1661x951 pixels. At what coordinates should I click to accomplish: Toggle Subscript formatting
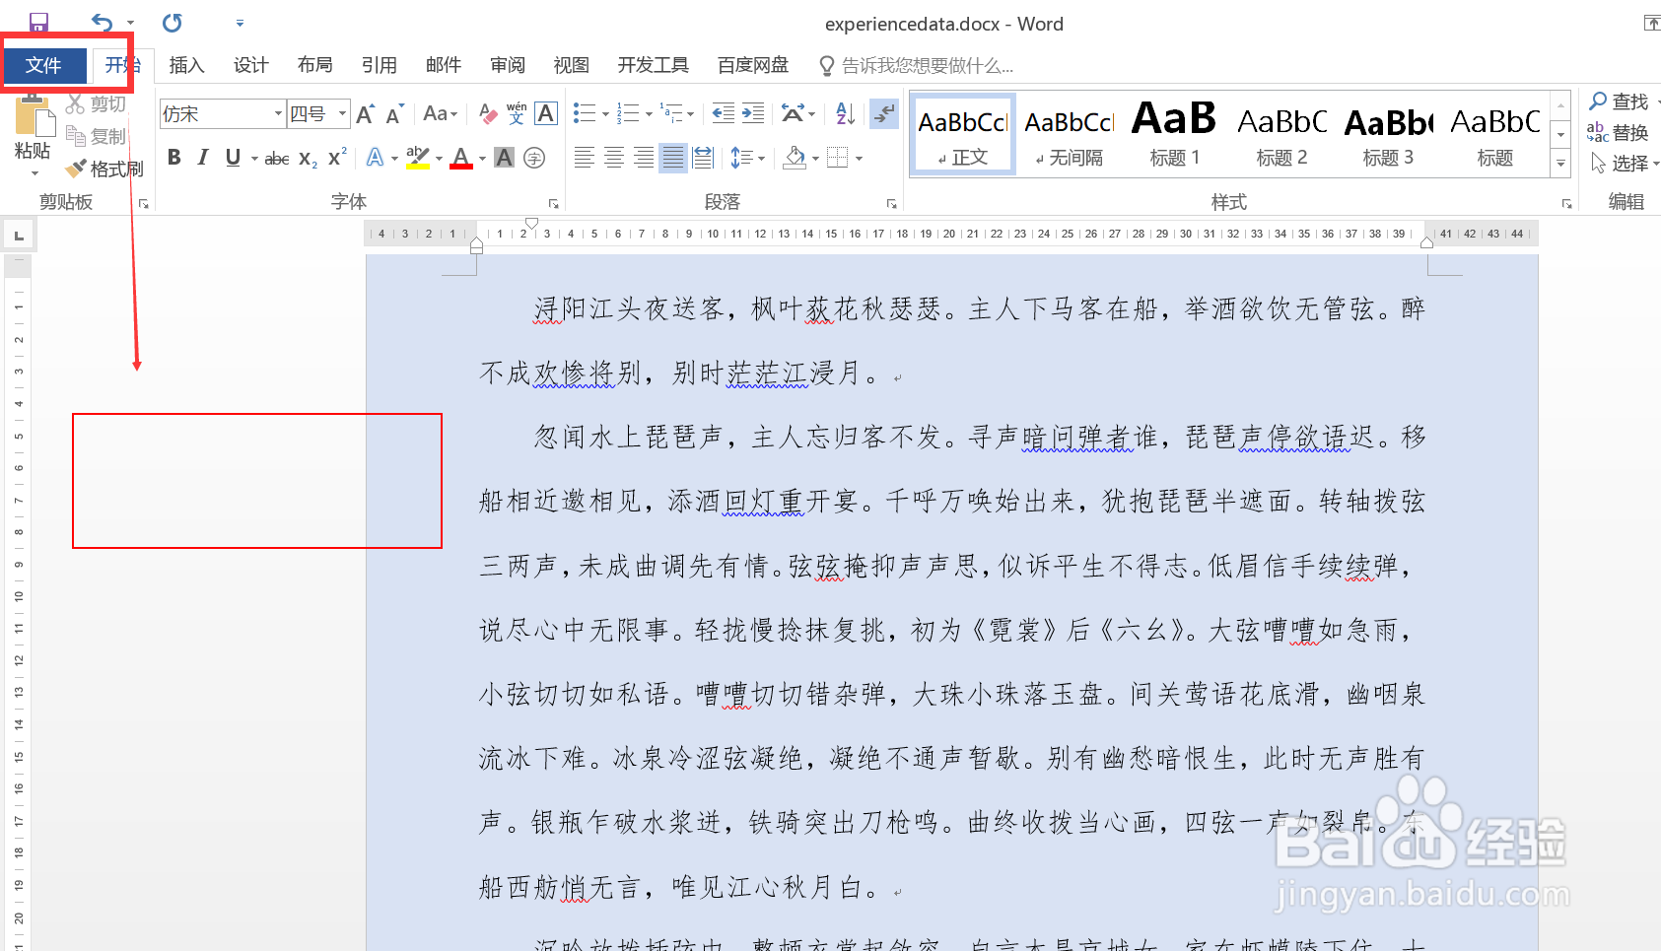click(308, 158)
